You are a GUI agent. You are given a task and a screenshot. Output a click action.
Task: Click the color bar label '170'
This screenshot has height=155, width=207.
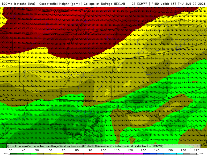point(197,150)
